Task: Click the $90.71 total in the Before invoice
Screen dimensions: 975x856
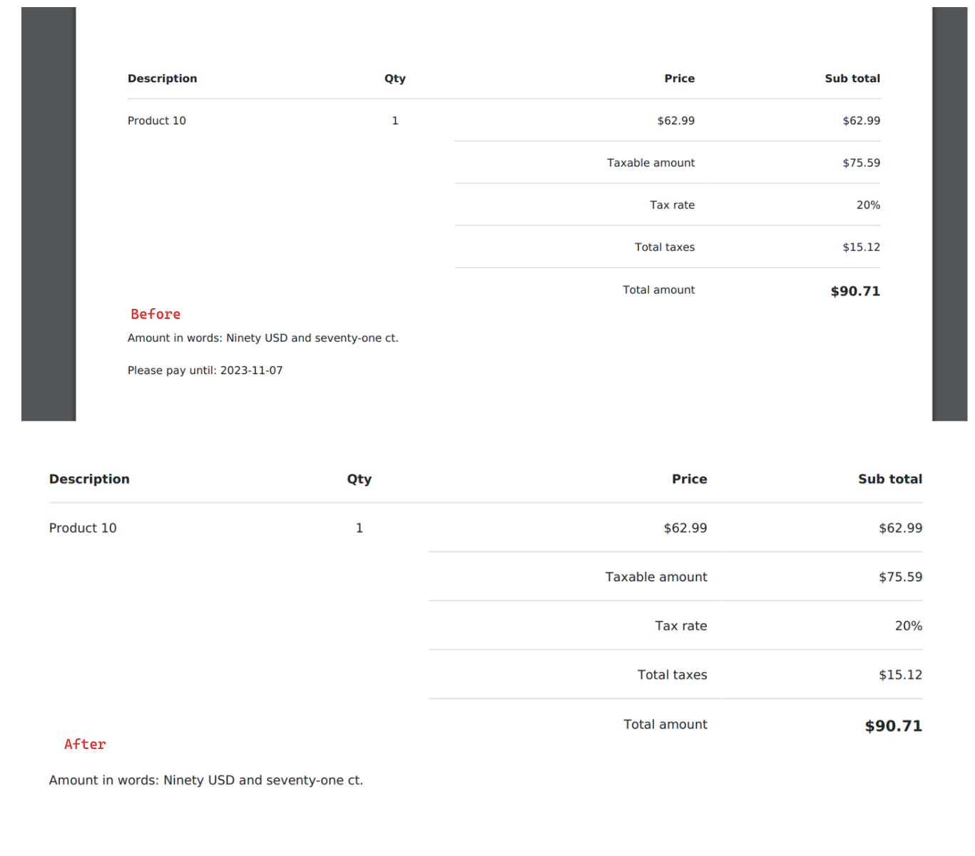Action: 854,291
